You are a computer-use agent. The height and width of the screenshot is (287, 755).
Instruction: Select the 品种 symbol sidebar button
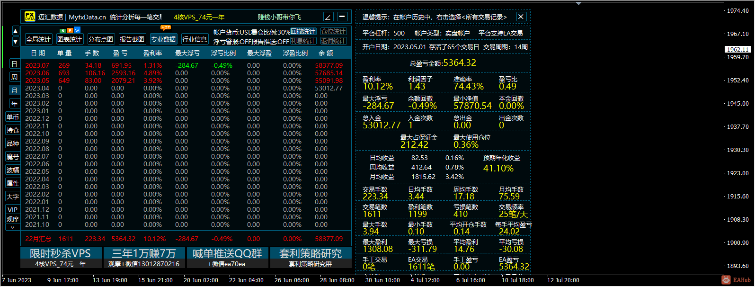(13, 143)
